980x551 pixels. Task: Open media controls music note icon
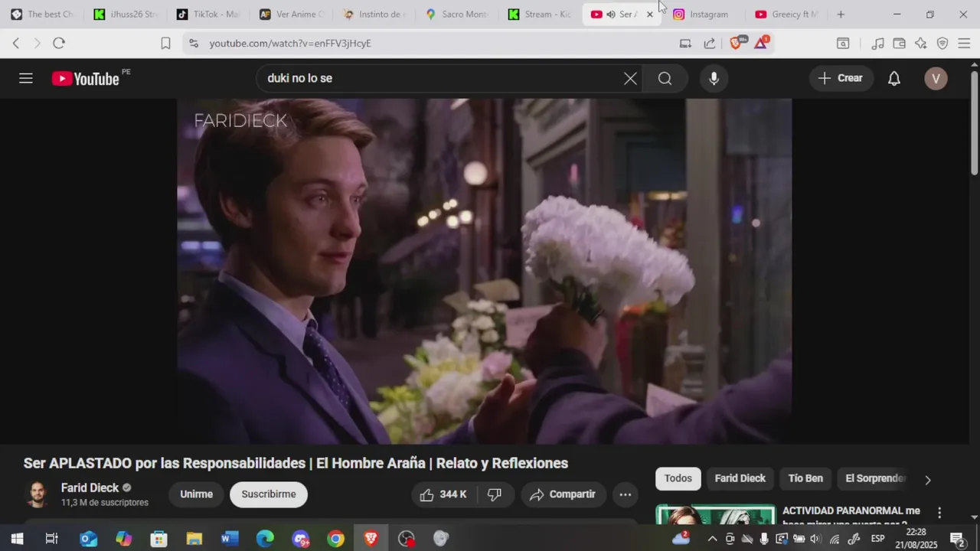(877, 44)
